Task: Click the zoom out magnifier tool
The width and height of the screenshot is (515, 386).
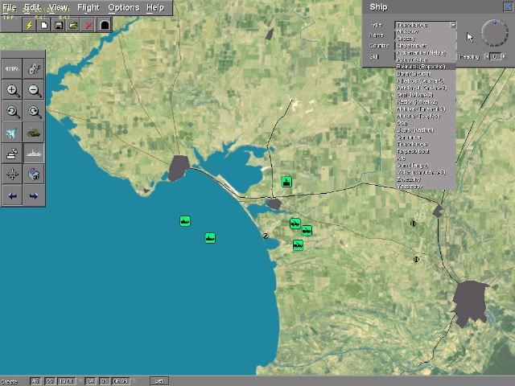Action: click(x=35, y=91)
